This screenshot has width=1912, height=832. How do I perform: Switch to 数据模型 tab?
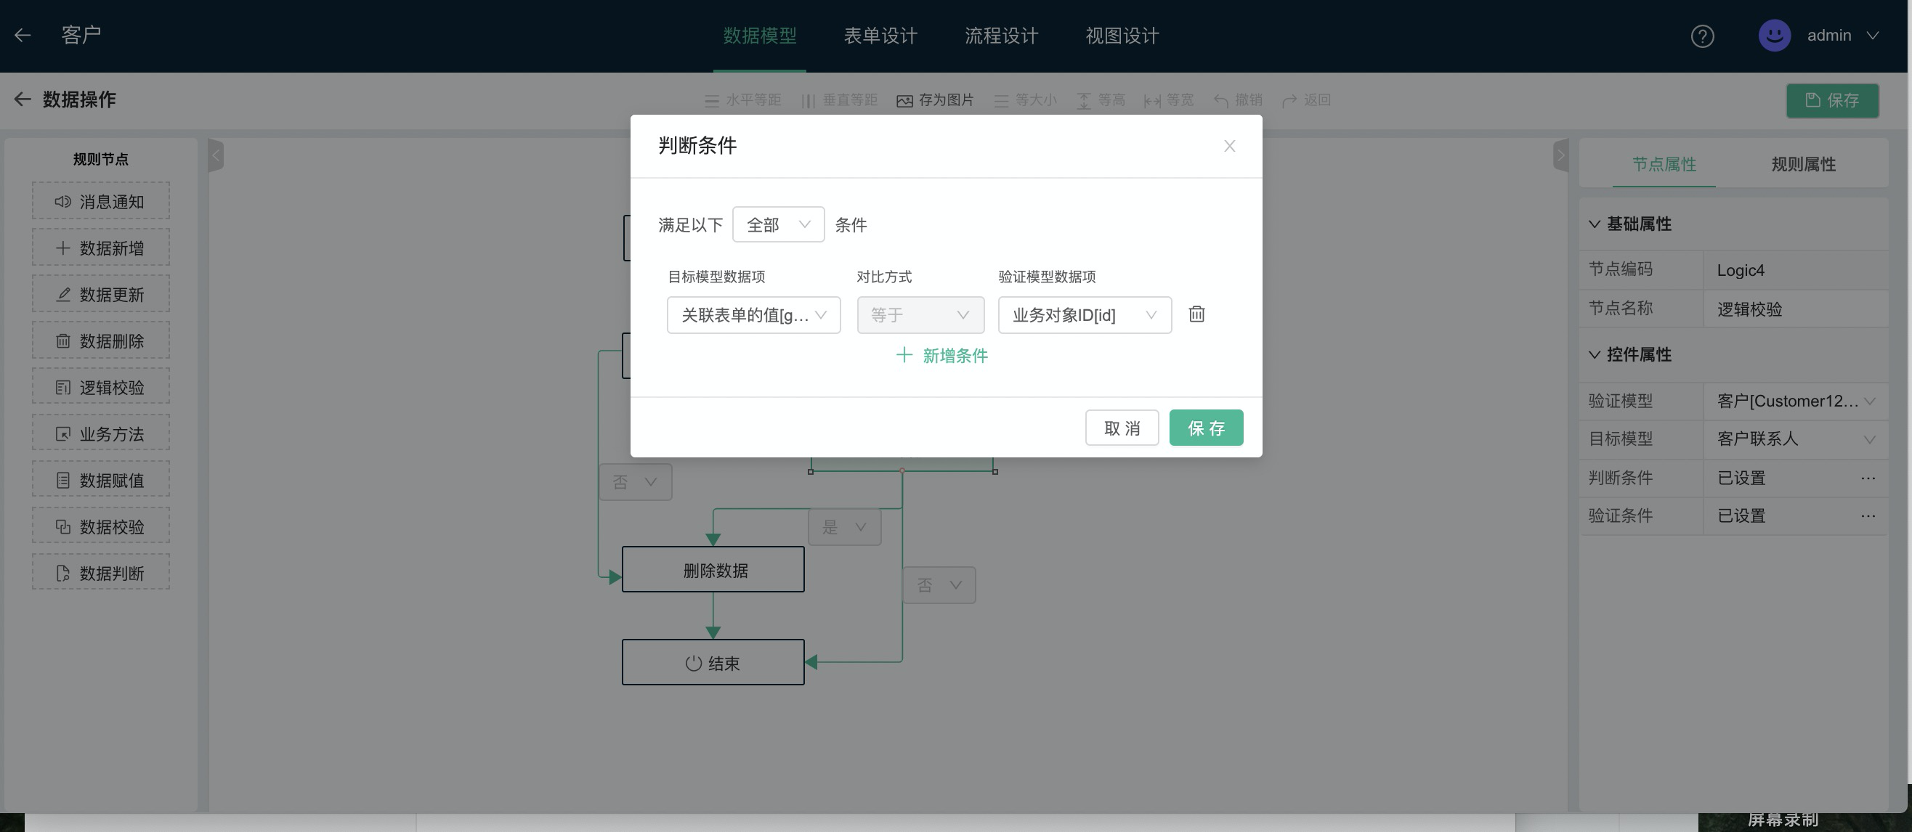[759, 36]
